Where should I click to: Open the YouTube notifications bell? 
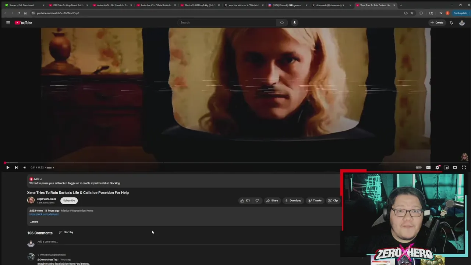(451, 23)
